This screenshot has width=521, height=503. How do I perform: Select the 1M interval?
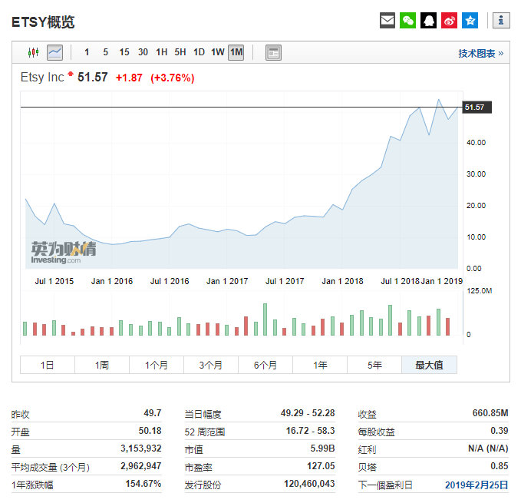tap(236, 52)
